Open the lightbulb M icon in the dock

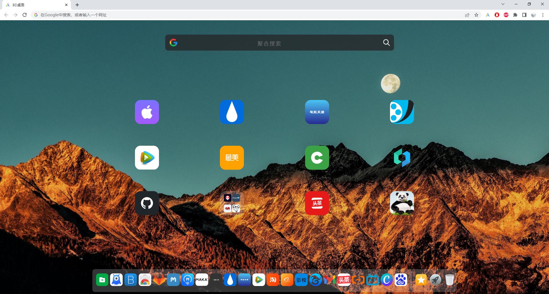click(188, 280)
